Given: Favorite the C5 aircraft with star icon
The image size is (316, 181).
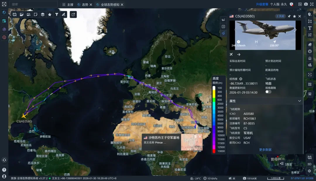Looking at the screenshot, I should (294, 16).
